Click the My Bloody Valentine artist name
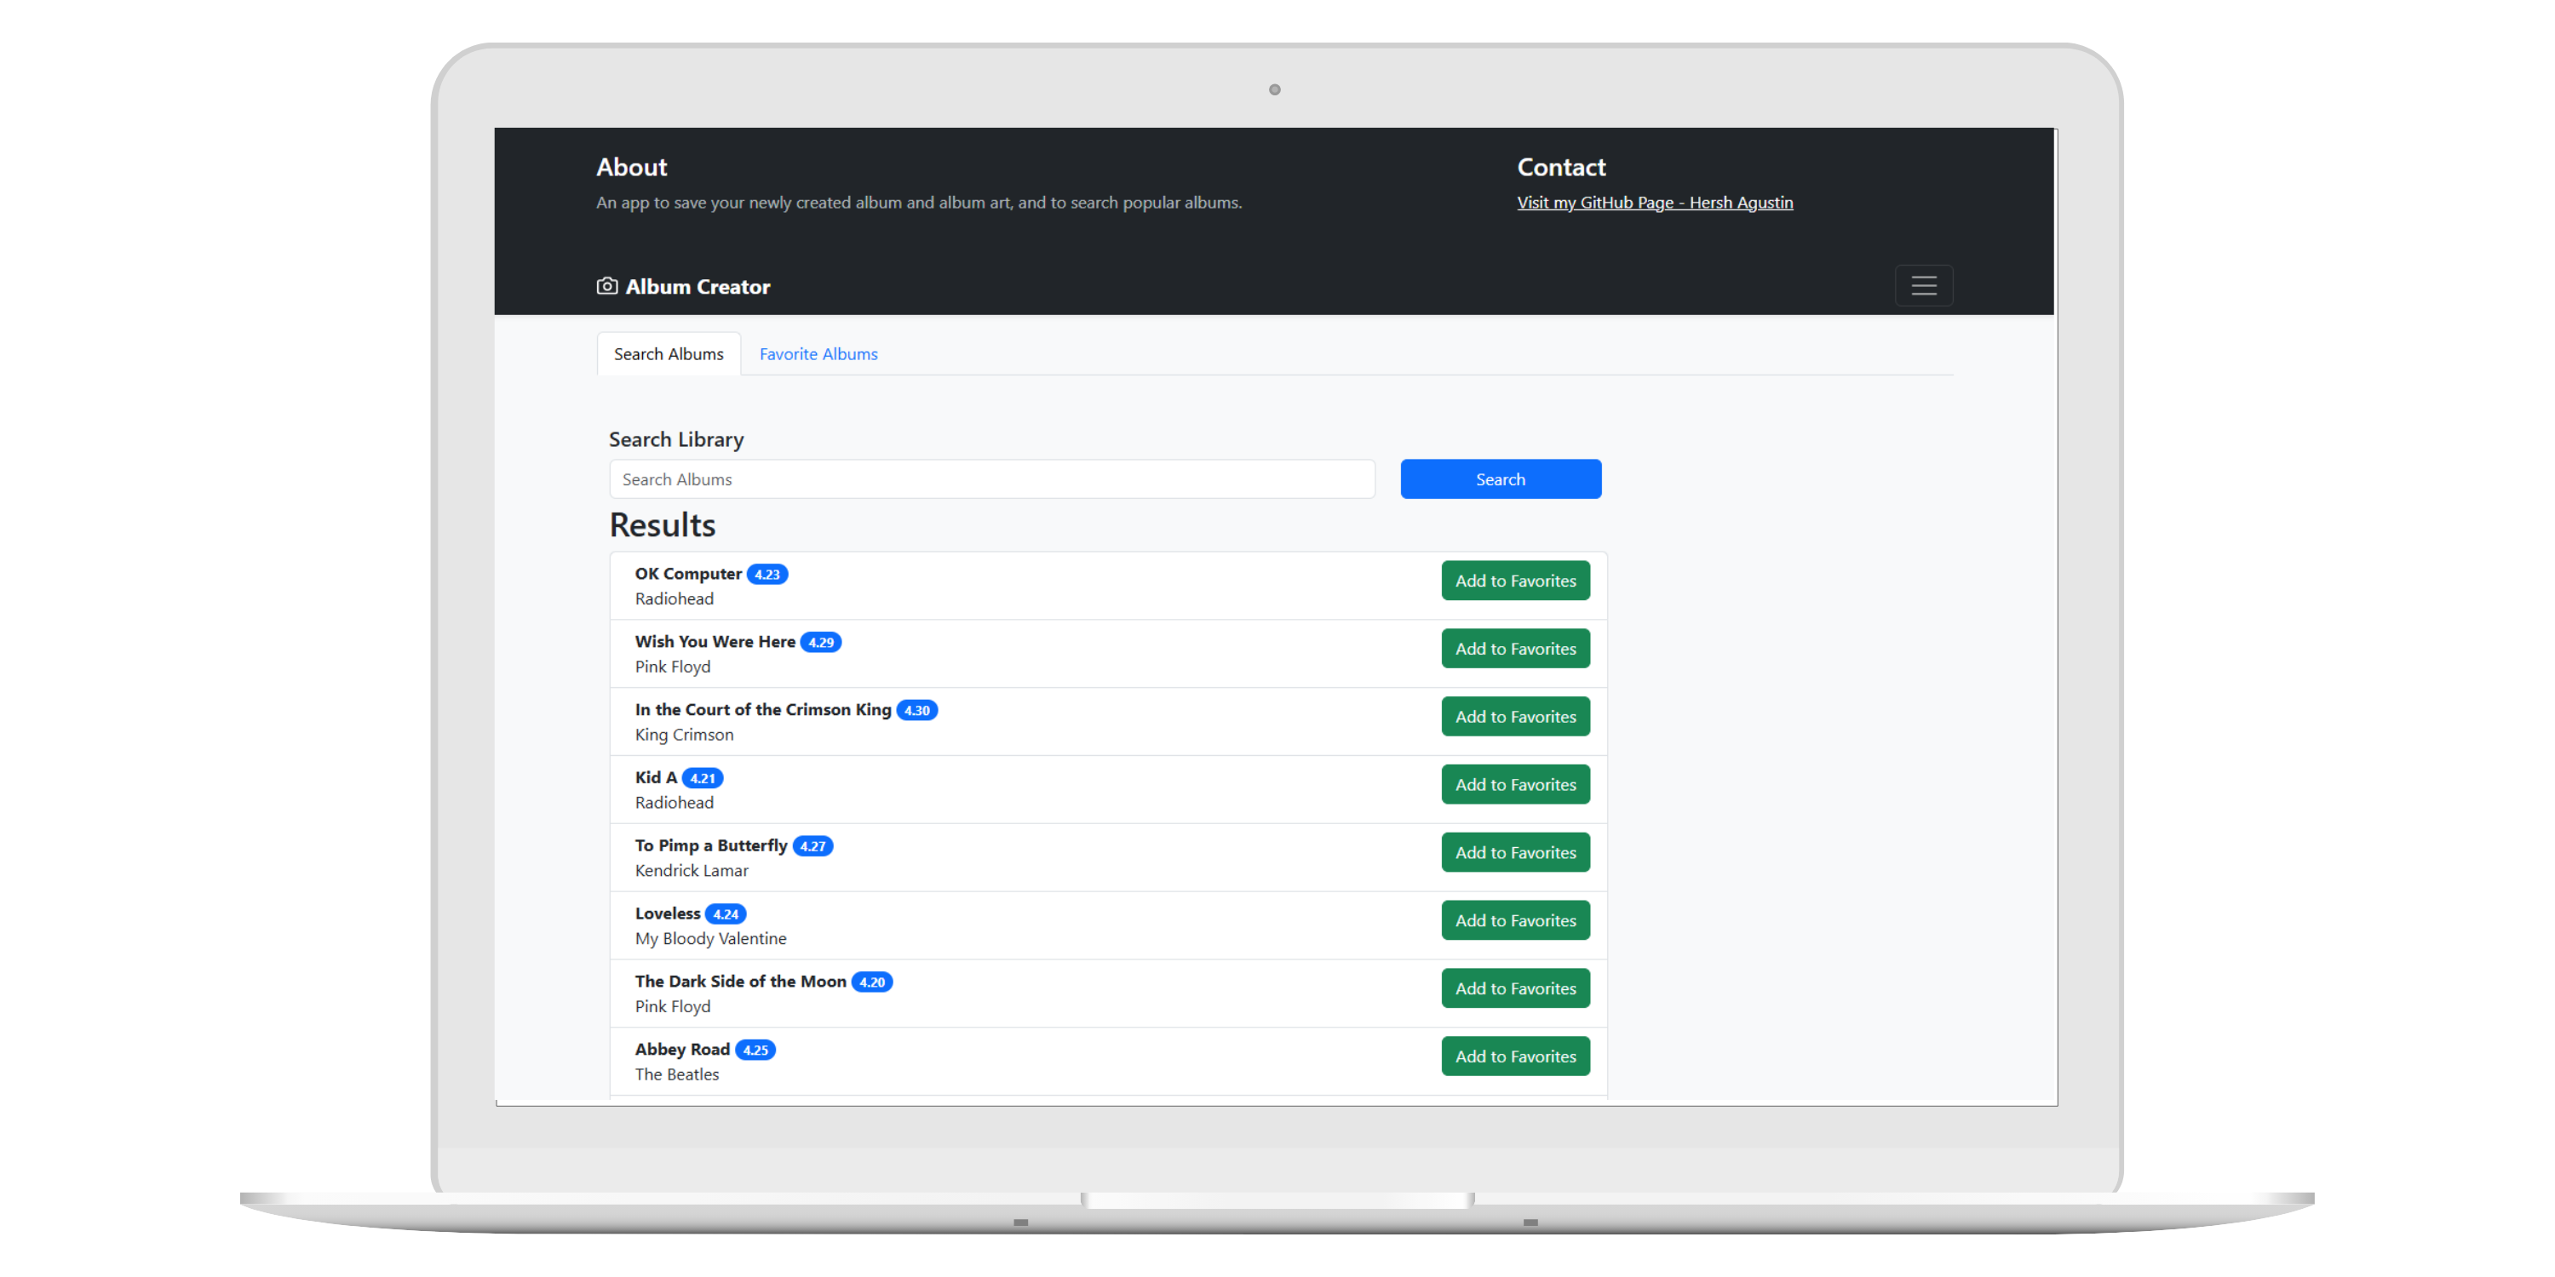2555x1277 pixels. (x=710, y=939)
